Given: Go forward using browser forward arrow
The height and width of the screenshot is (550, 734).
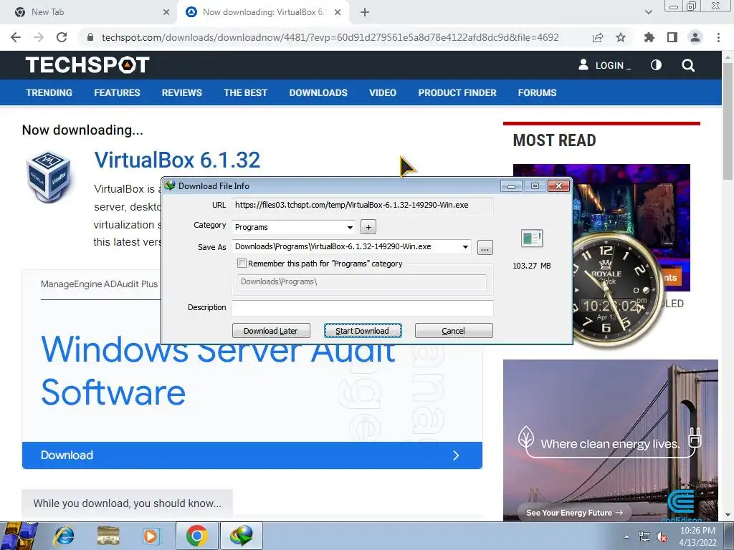Looking at the screenshot, I should pyautogui.click(x=39, y=37).
